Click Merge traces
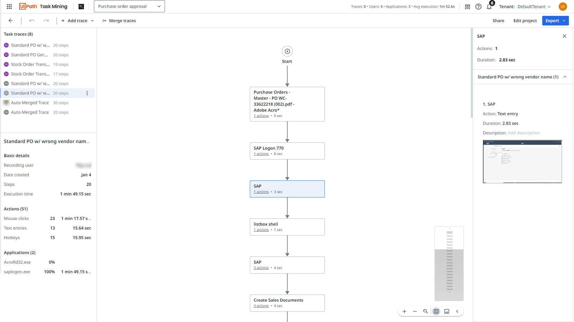This screenshot has height=322, width=574. (119, 21)
